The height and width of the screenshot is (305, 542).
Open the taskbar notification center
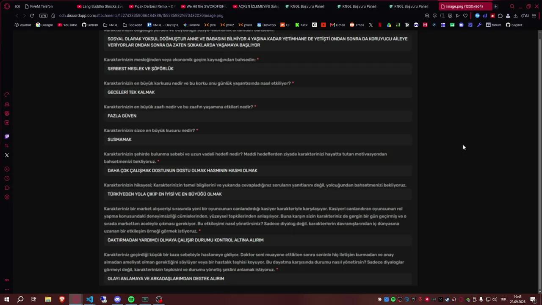click(533, 299)
